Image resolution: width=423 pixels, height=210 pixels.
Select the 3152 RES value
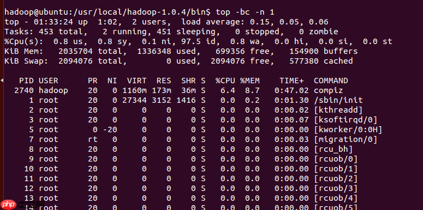point(162,100)
